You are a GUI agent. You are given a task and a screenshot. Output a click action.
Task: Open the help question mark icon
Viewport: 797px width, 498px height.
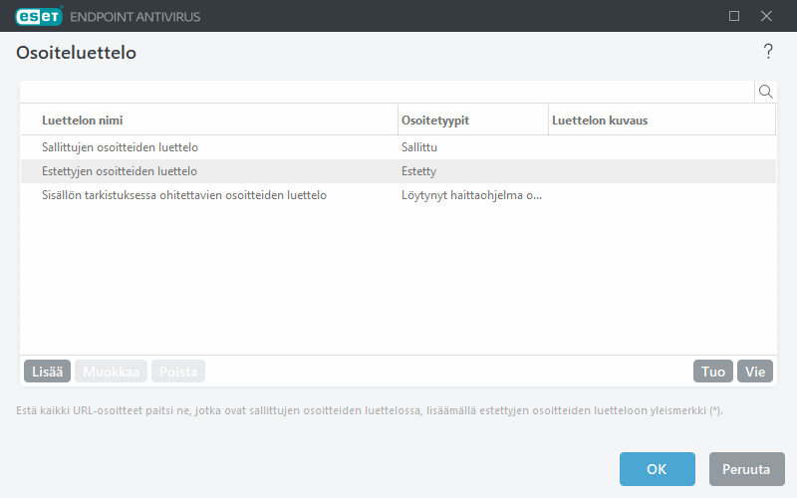point(767,52)
